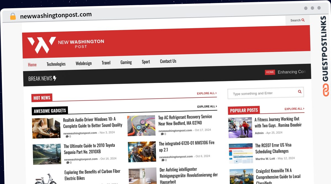Click the Oct 17, 2024 date
331x184 pixels.
coord(203,130)
